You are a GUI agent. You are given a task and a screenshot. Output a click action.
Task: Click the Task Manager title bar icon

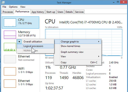[x=3, y=3]
